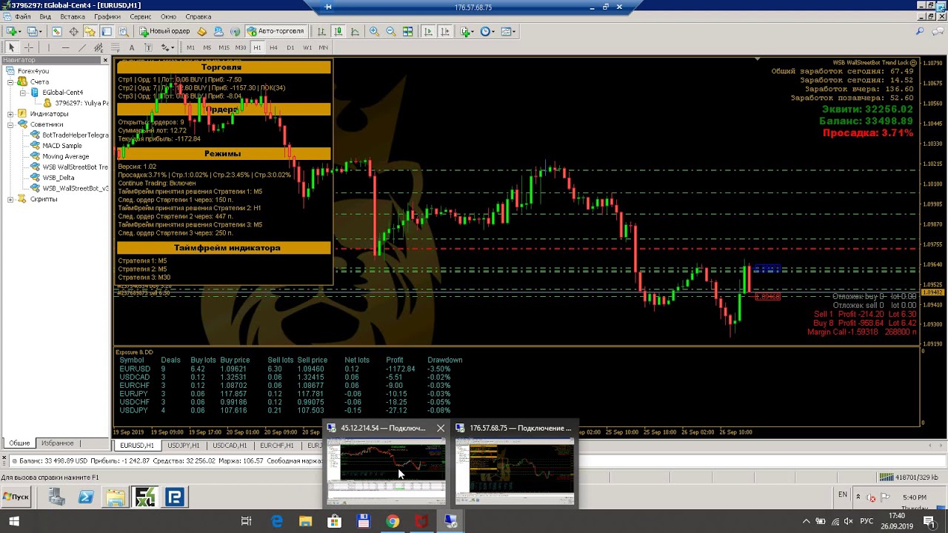Open the Indicators list dropdown
The width and height of the screenshot is (948, 533).
point(467,31)
